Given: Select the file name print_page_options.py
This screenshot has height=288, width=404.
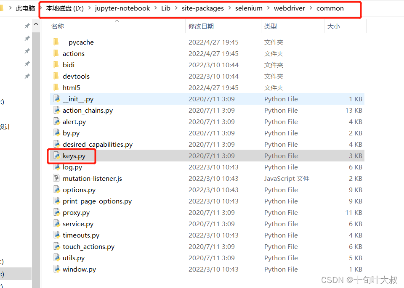Looking at the screenshot, I should pyautogui.click(x=97, y=201).
